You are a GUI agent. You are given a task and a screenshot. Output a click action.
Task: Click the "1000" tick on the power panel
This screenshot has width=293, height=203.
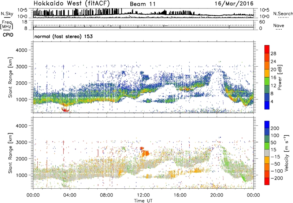click(22, 99)
